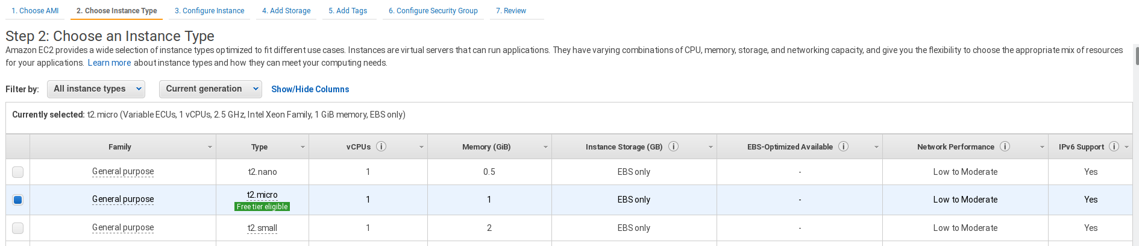Toggle the t2.micro instance checkbox
Screen dimensions: 1139x246
click(18, 200)
